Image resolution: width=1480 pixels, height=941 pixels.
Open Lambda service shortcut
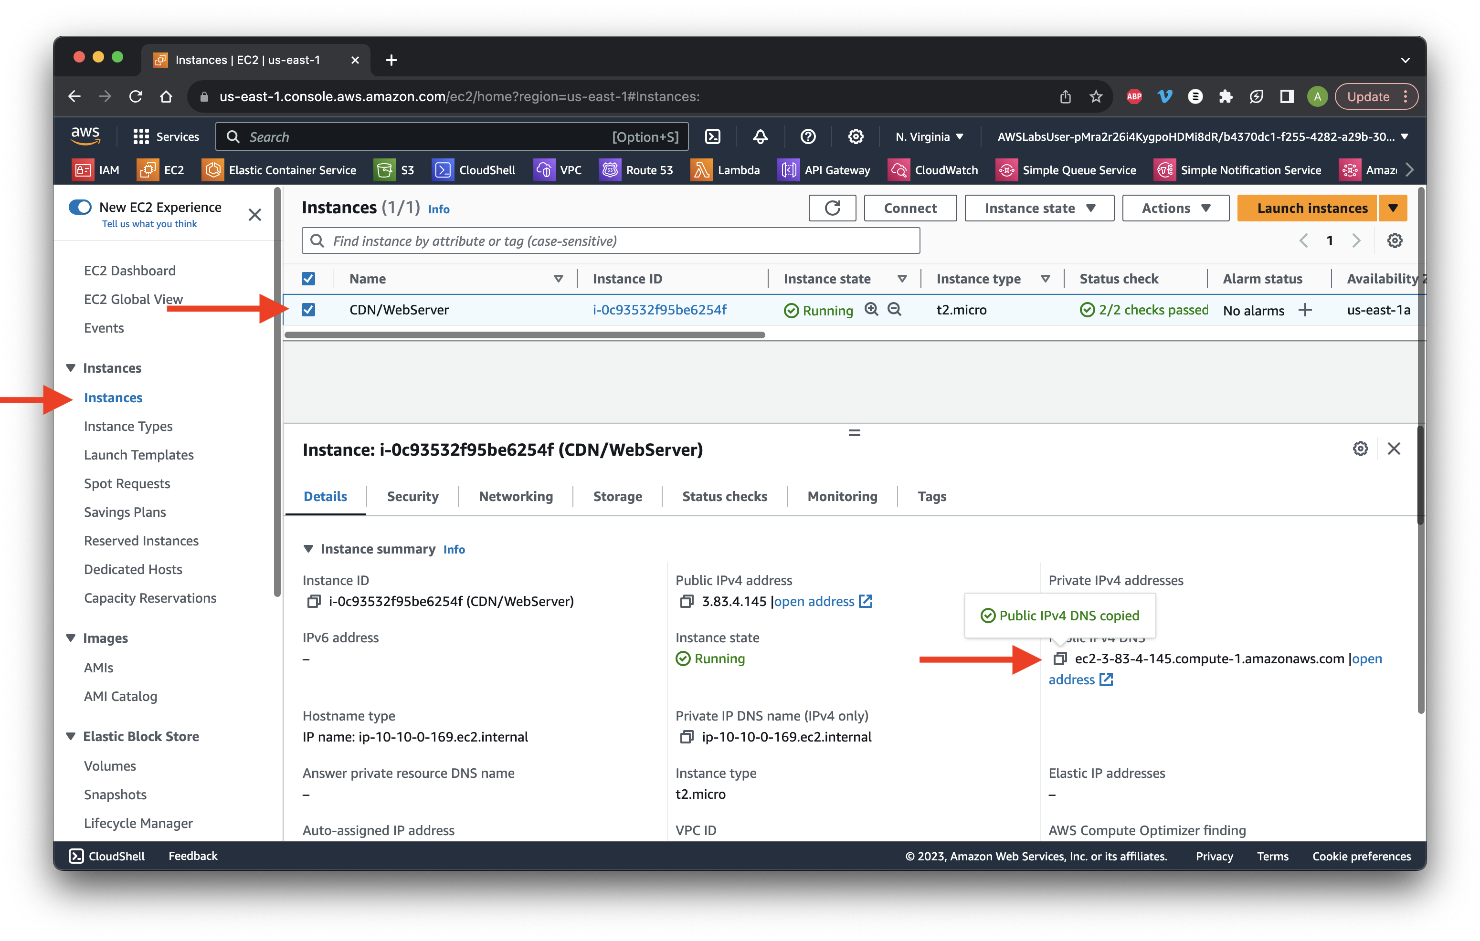726,170
